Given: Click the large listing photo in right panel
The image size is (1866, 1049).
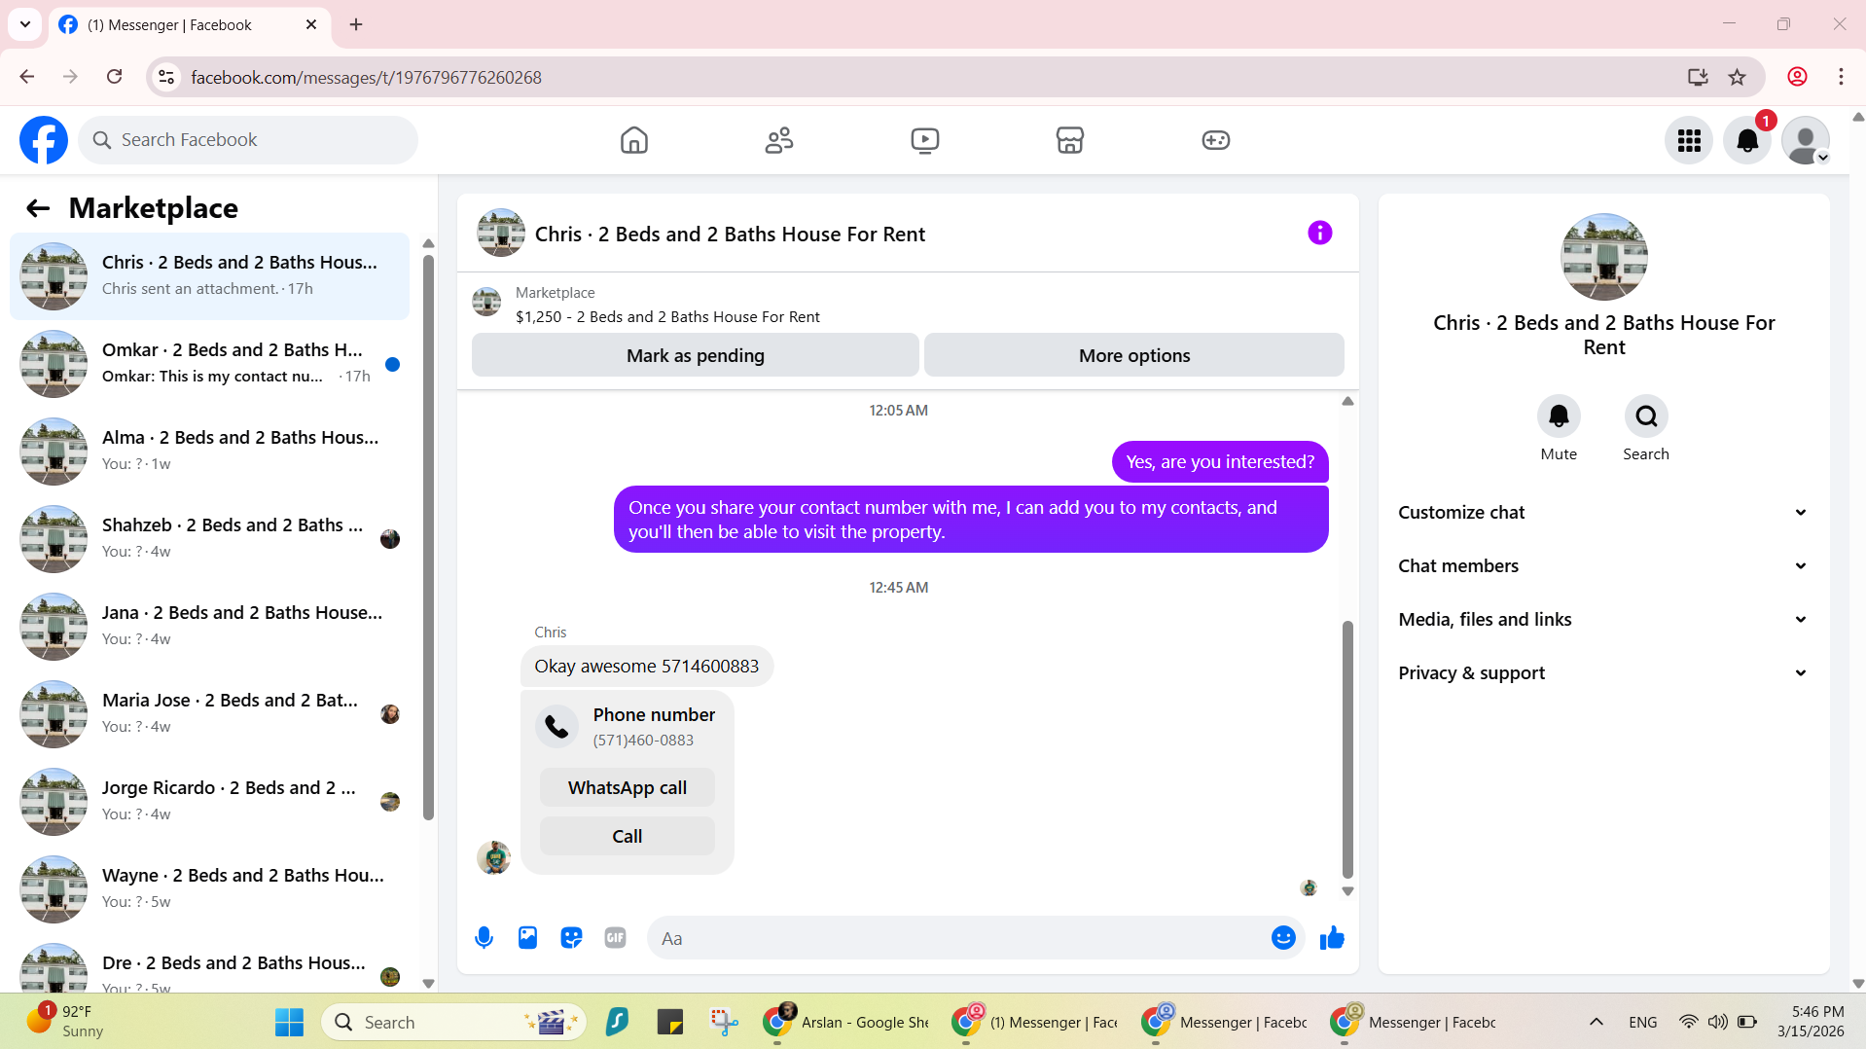Looking at the screenshot, I should point(1604,257).
